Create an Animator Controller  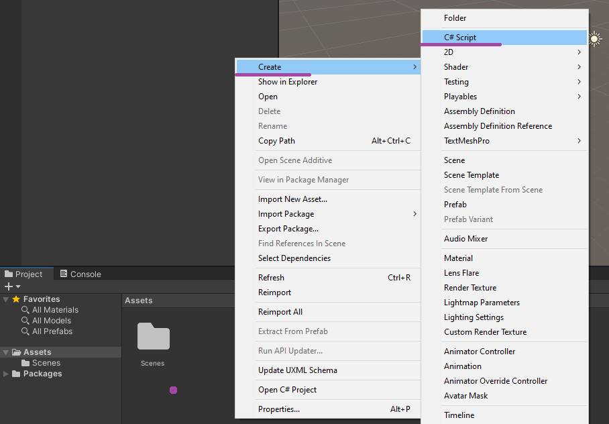504,352
